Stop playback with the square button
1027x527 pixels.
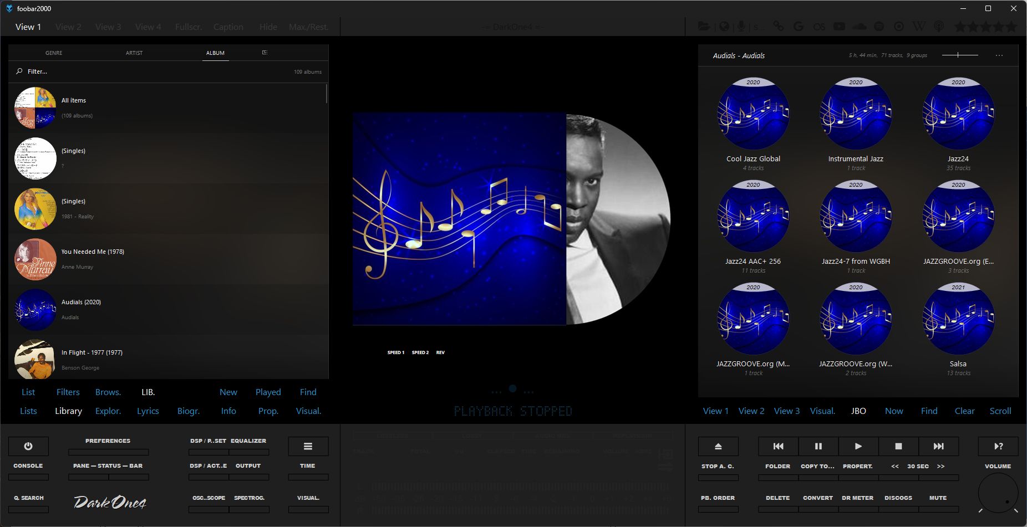point(898,446)
